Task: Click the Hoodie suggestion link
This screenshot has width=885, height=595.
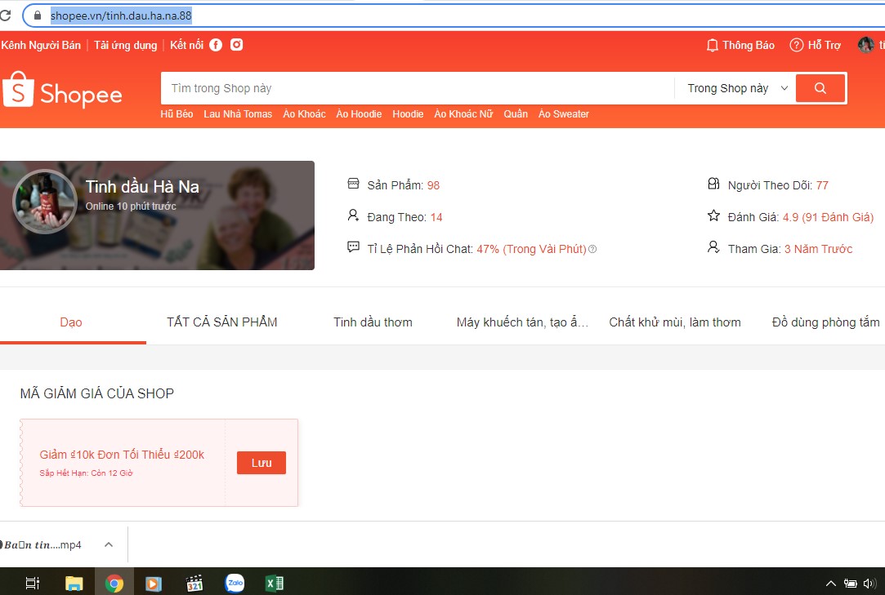Action: click(408, 114)
